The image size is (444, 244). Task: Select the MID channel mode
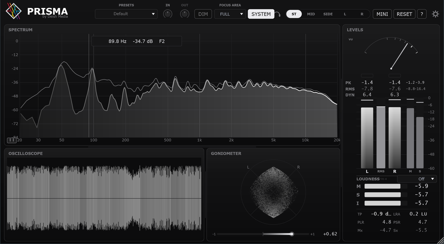coord(311,14)
